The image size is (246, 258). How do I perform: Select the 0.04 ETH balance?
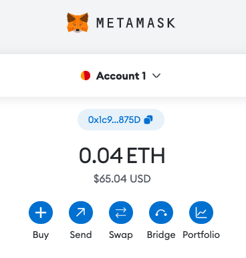122,156
